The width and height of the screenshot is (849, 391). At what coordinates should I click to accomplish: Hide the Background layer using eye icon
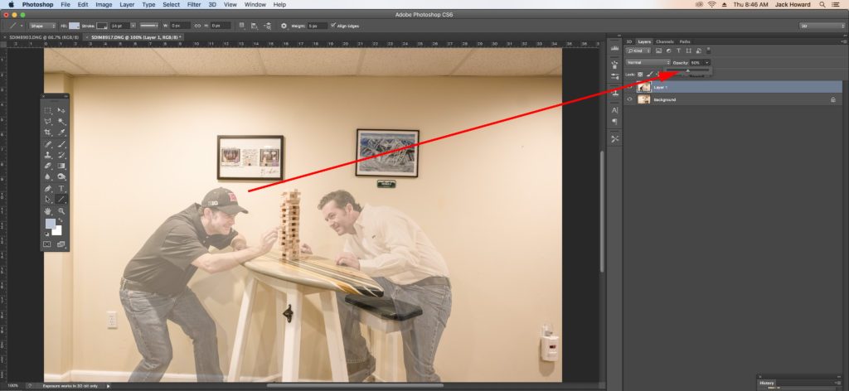tap(629, 99)
